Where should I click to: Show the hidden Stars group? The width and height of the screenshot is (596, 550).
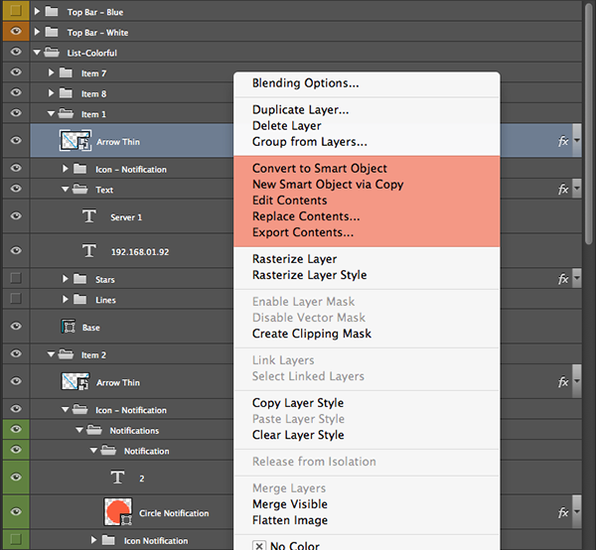click(15, 279)
